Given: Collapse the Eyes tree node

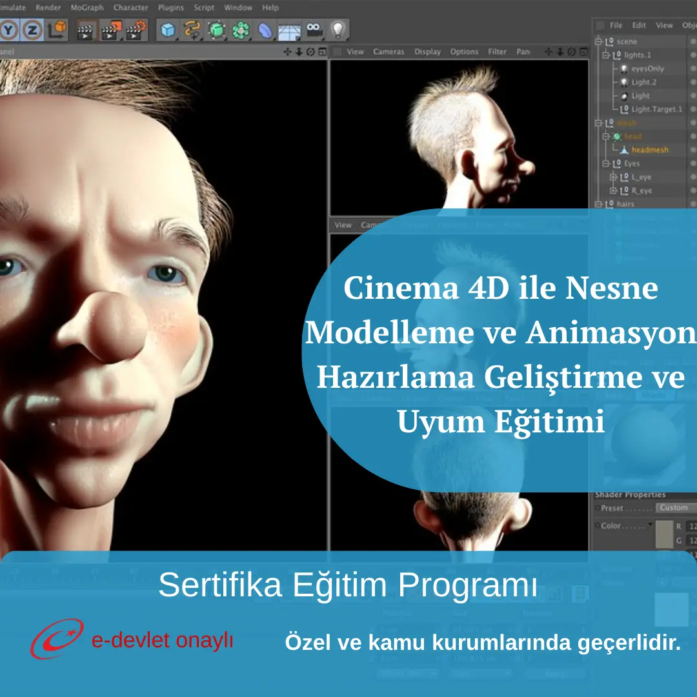Looking at the screenshot, I should pyautogui.click(x=606, y=163).
